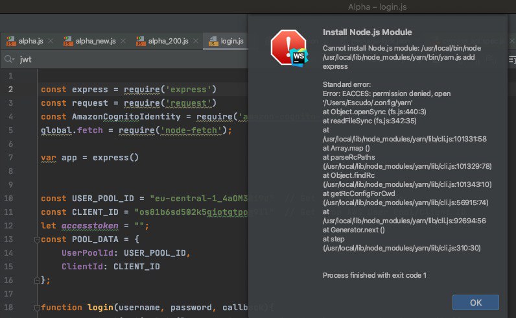The height and width of the screenshot is (318, 516).
Task: Click the login function name
Action: click(x=100, y=308)
